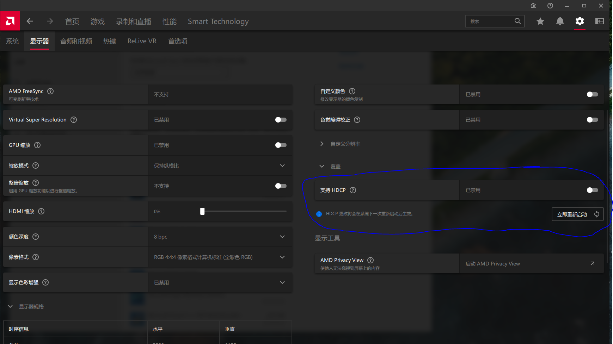Open notifications bell icon
Image resolution: width=613 pixels, height=344 pixels.
(560, 21)
